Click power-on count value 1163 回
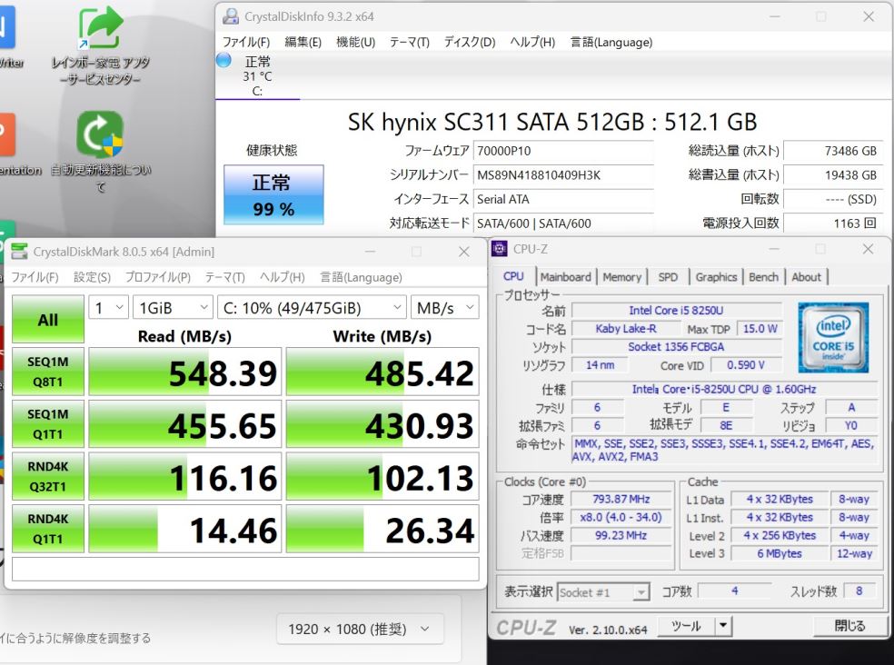This screenshot has height=665, width=894. tap(833, 223)
